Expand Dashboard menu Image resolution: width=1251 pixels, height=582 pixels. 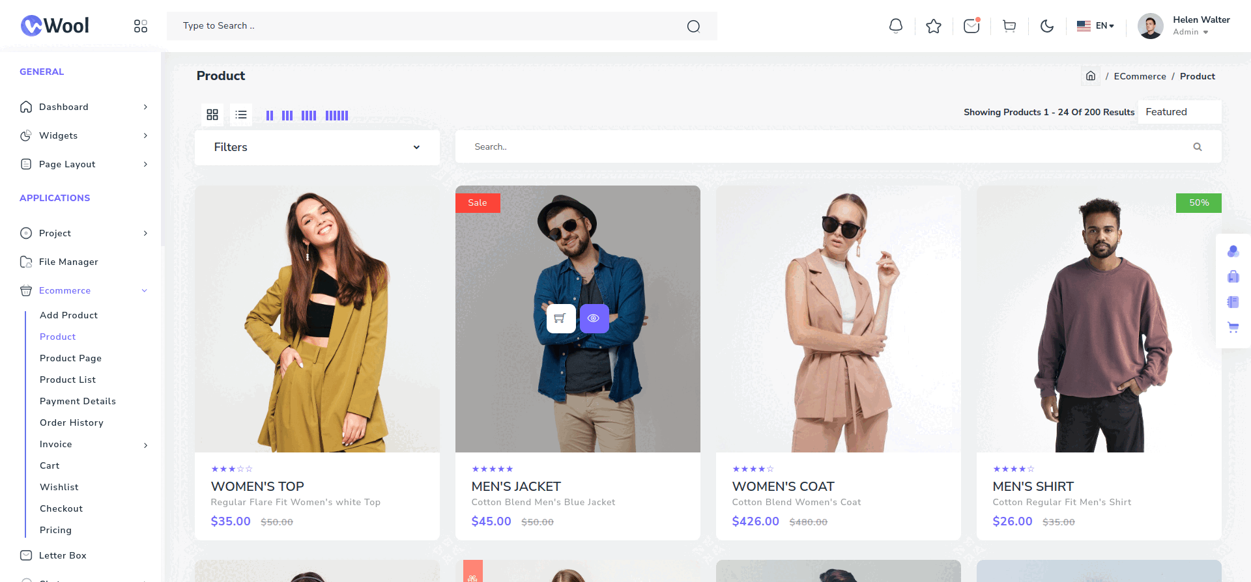[84, 107]
